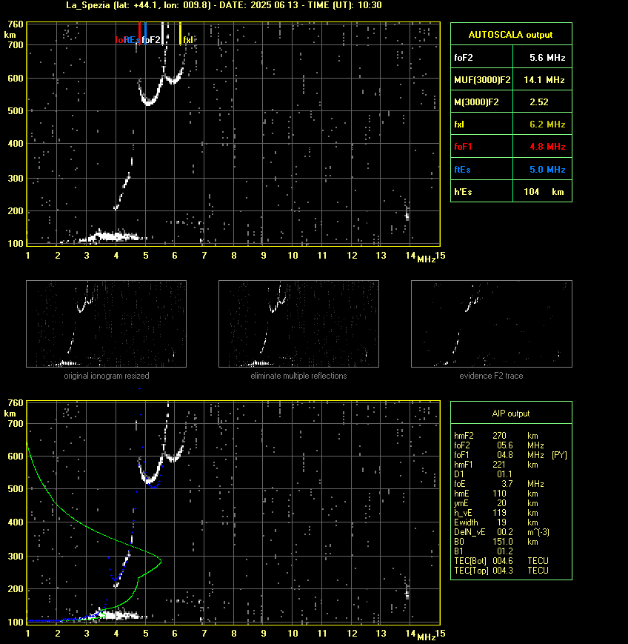
Task: Click the 'AUTOSCALA output' table header
Action: point(511,34)
